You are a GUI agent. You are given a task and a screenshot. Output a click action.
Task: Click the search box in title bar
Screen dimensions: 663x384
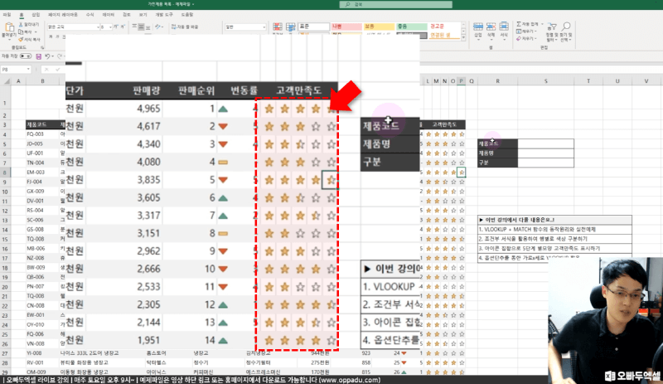[x=396, y=4]
